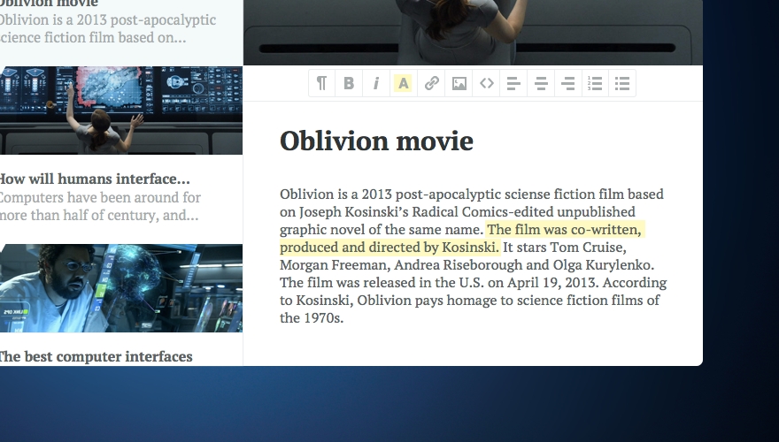
Task: Click the article header image
Action: [x=472, y=32]
